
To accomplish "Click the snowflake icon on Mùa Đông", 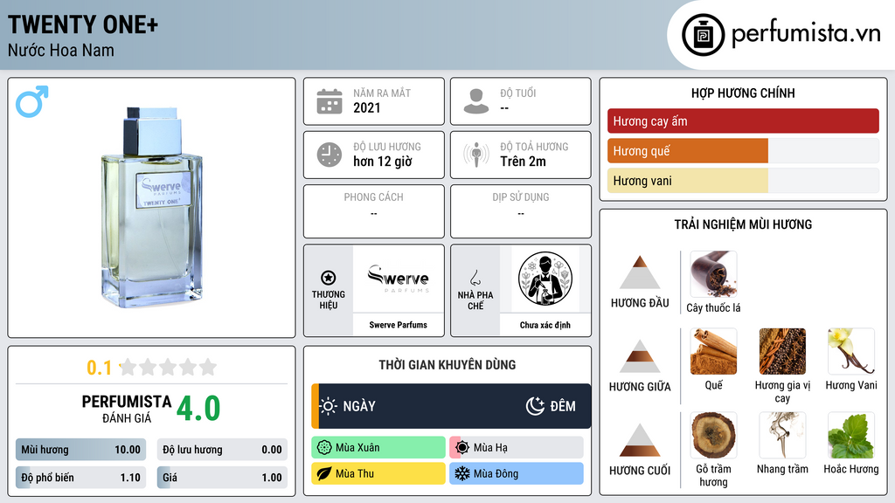I will pos(462,473).
